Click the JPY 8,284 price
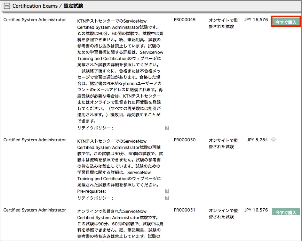This screenshot has height=241, width=302. [257, 140]
